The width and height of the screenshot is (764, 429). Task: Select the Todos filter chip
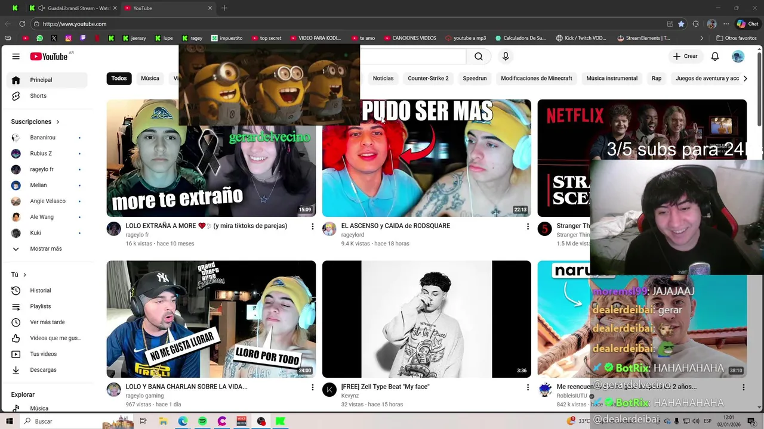[x=119, y=79]
